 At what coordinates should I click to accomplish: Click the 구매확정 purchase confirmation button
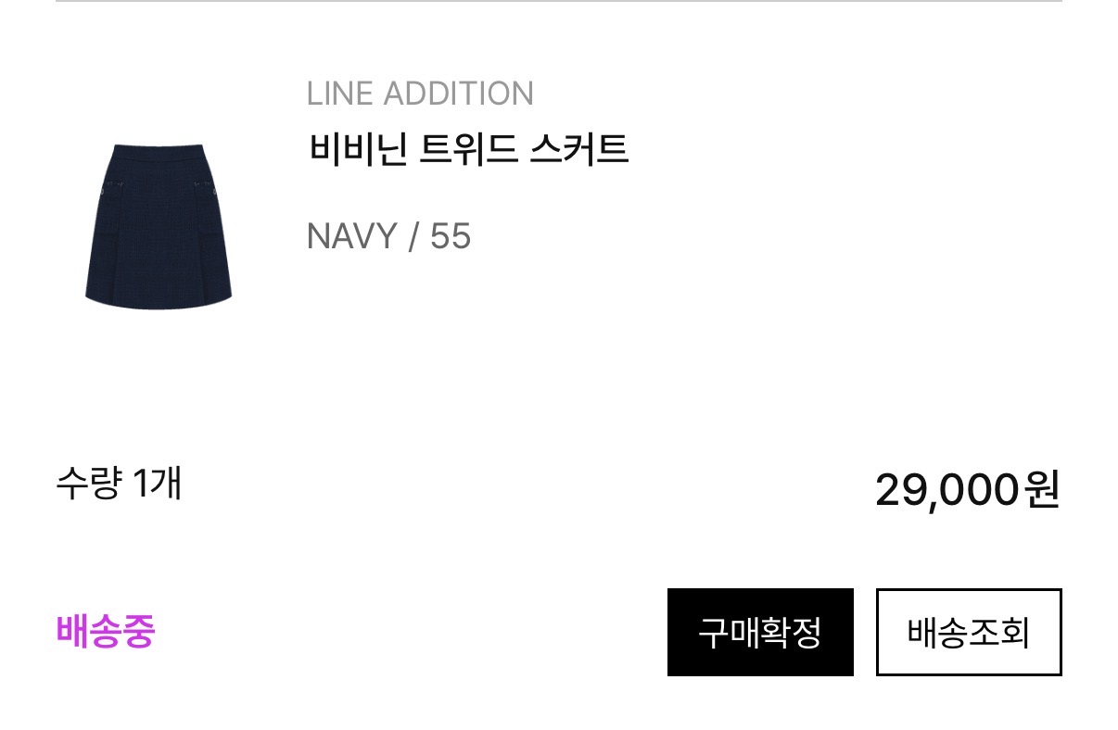click(760, 633)
